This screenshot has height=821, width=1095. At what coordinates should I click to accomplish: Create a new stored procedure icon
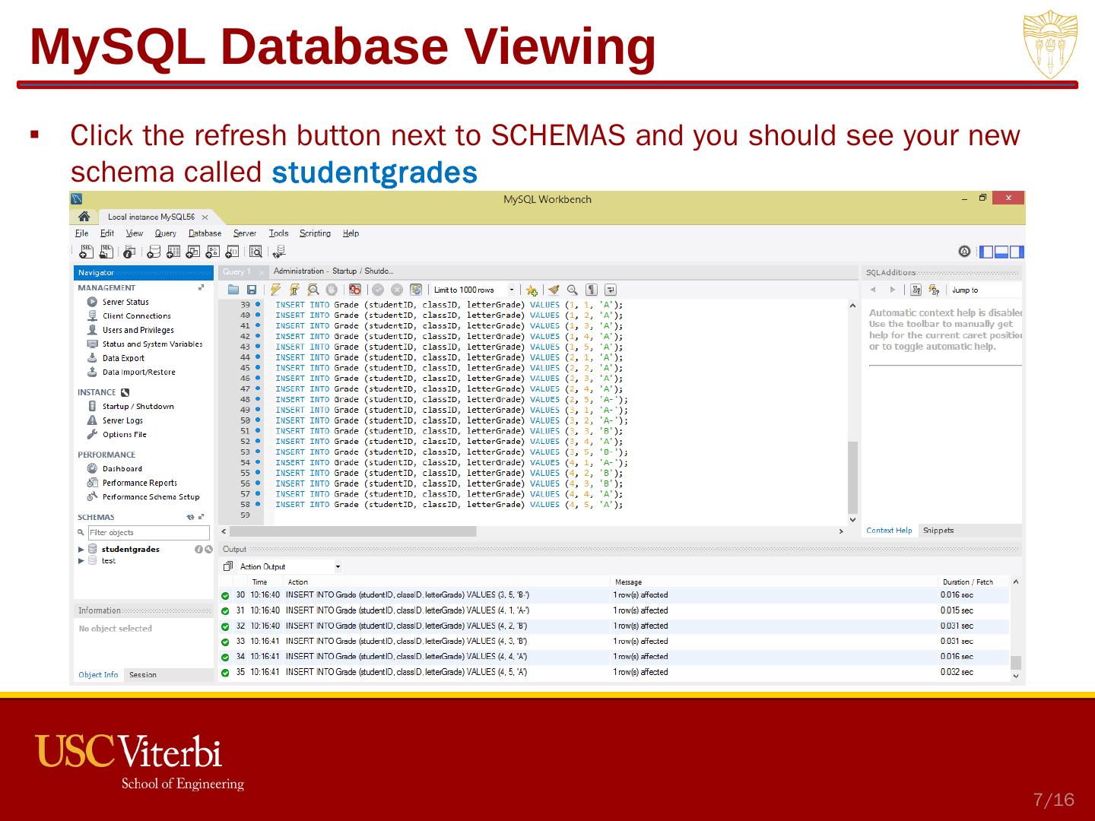coord(213,252)
